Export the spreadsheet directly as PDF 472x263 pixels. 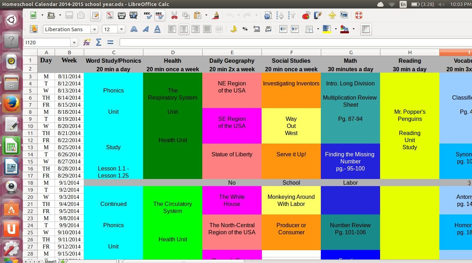click(110, 16)
